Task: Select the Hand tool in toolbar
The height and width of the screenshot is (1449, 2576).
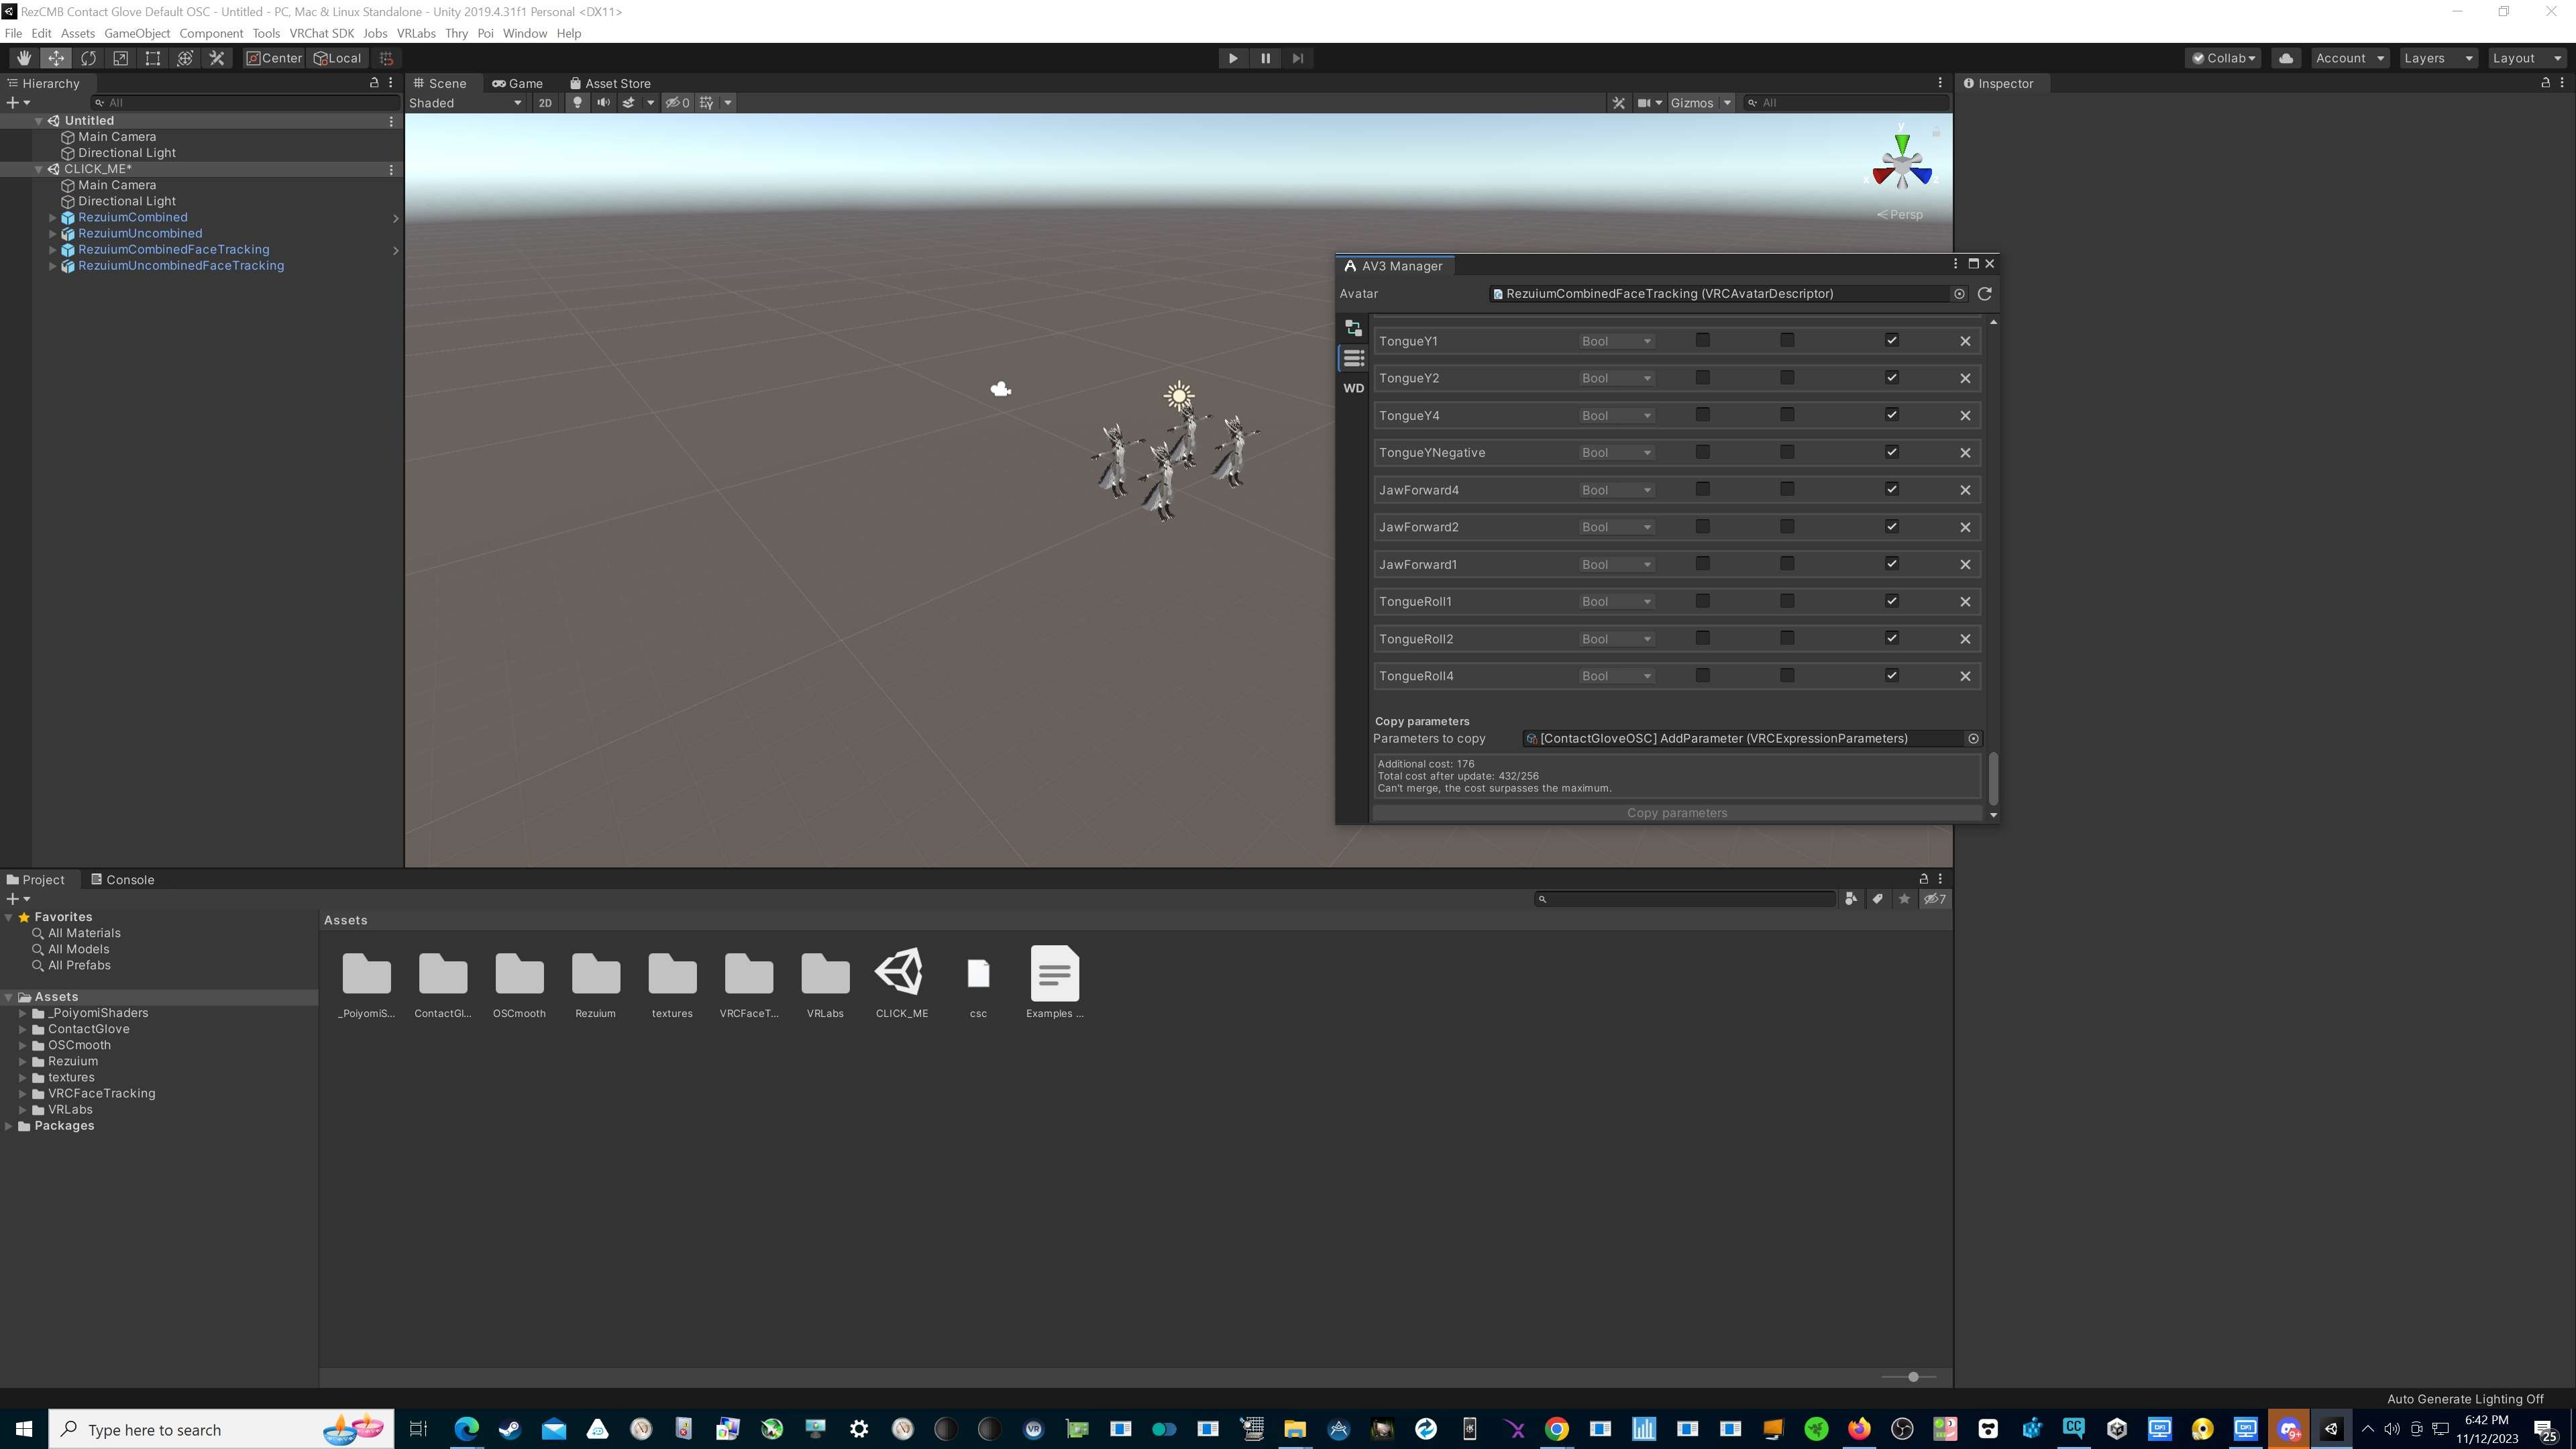Action: point(24,58)
